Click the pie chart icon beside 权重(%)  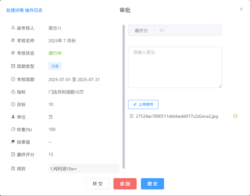(13, 129)
